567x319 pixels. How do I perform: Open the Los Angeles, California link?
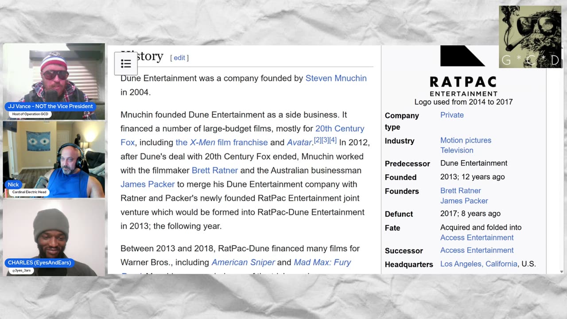pos(479,265)
